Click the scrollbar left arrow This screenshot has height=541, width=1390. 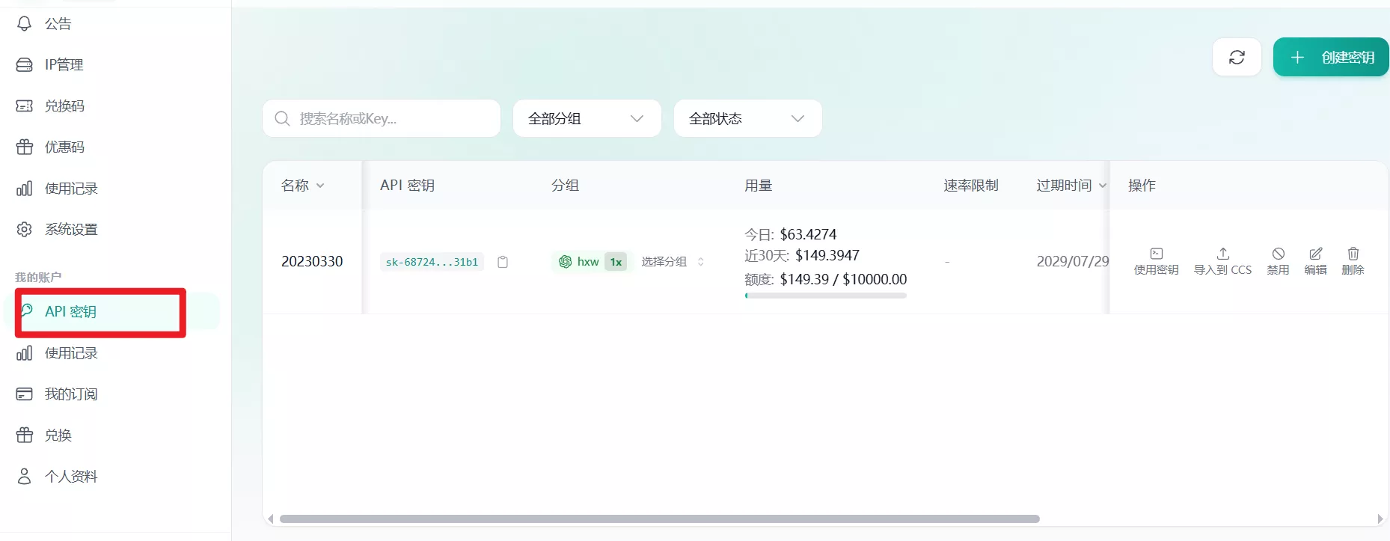point(270,519)
